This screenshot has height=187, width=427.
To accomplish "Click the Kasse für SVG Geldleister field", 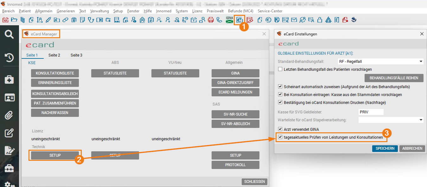I will (371, 112).
